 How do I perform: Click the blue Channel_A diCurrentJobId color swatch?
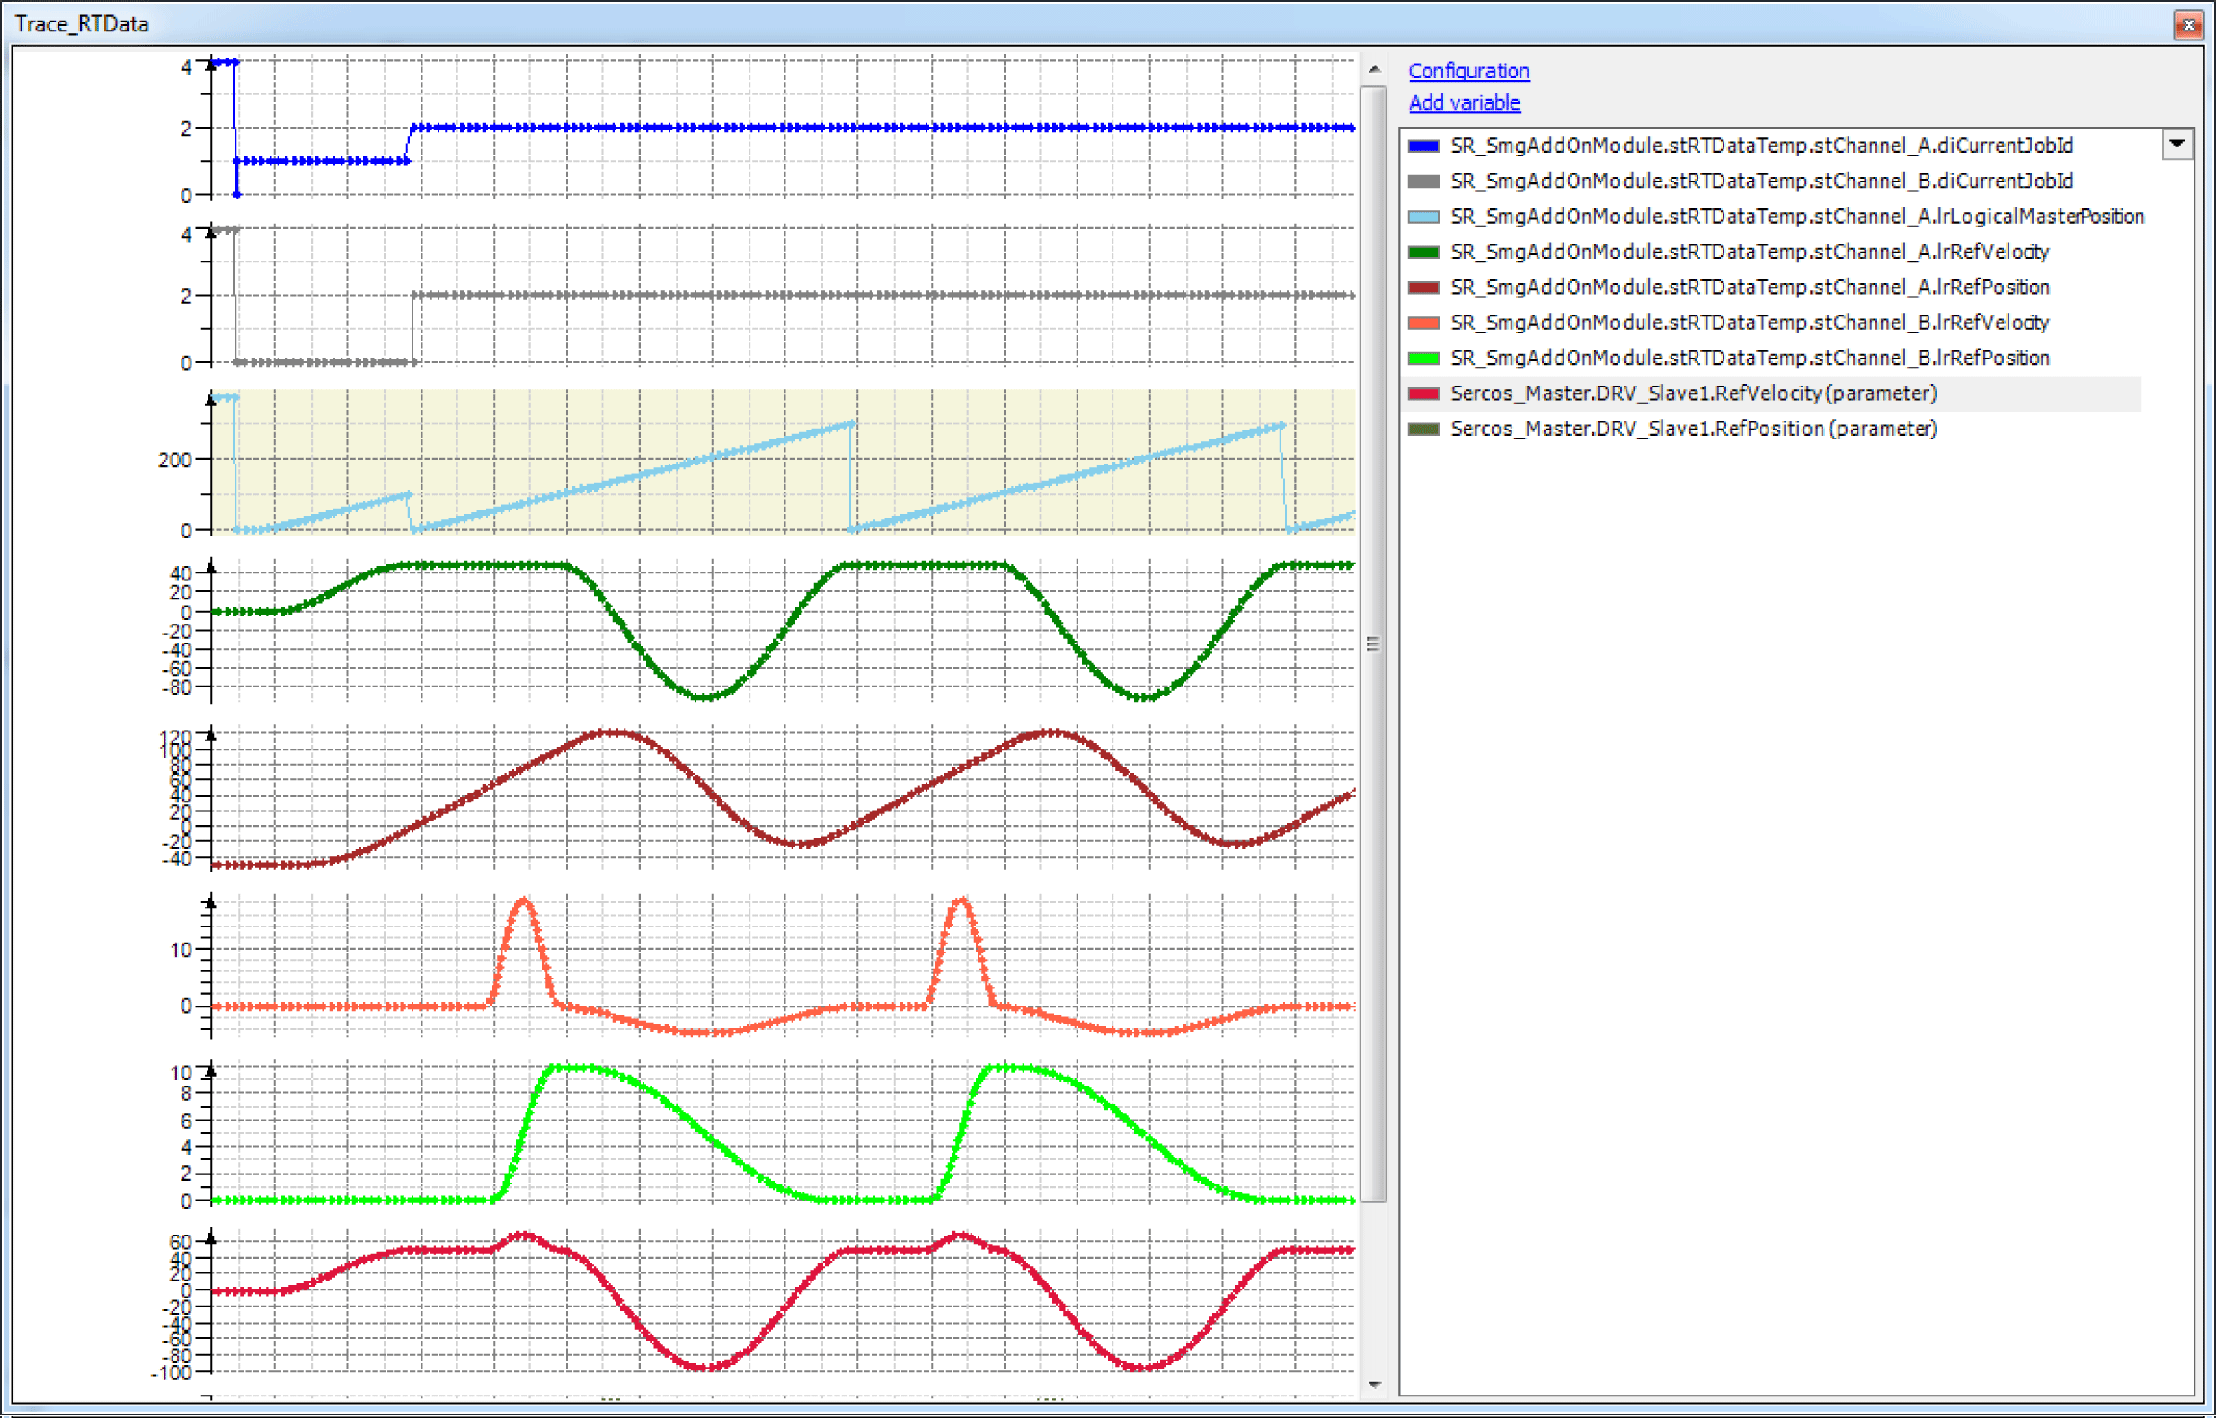click(x=1423, y=146)
